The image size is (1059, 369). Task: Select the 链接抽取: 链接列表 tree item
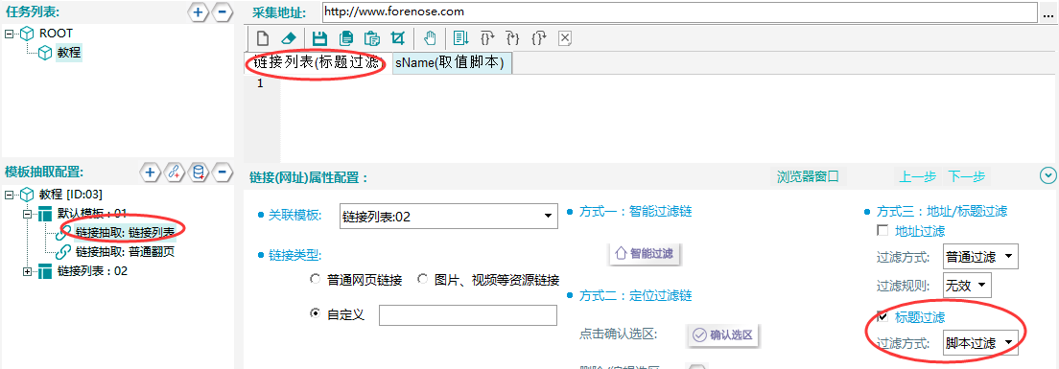click(x=125, y=232)
